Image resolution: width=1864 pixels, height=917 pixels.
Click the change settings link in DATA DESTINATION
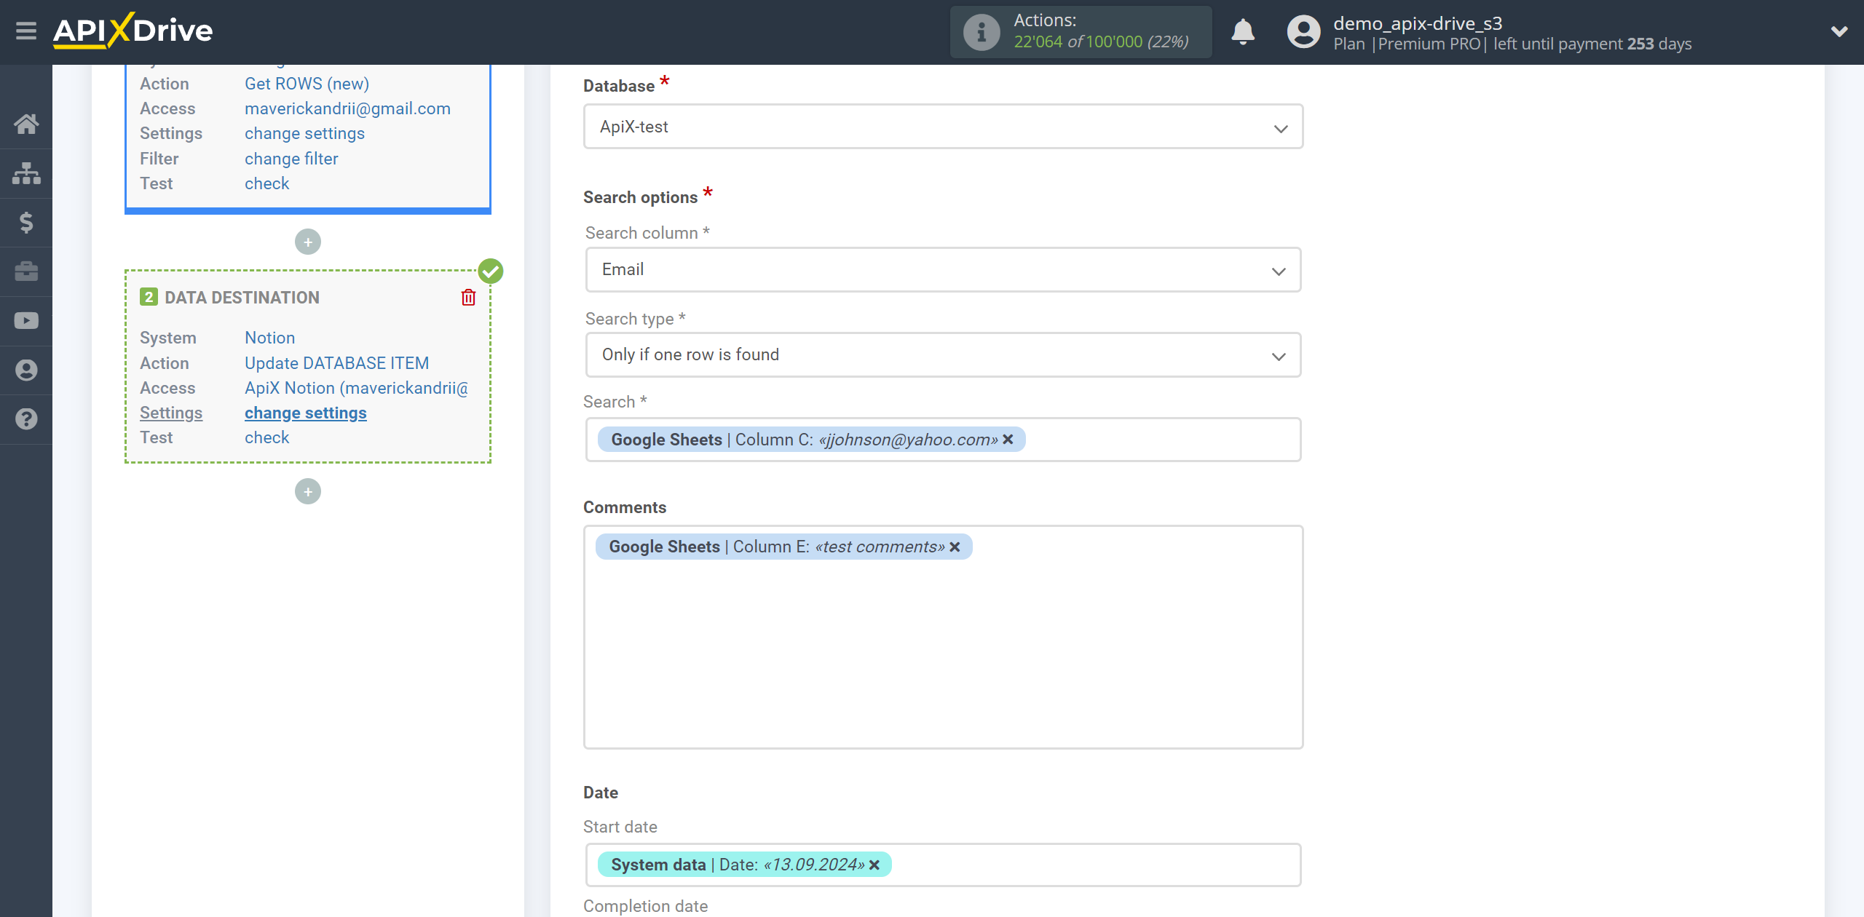tap(304, 412)
